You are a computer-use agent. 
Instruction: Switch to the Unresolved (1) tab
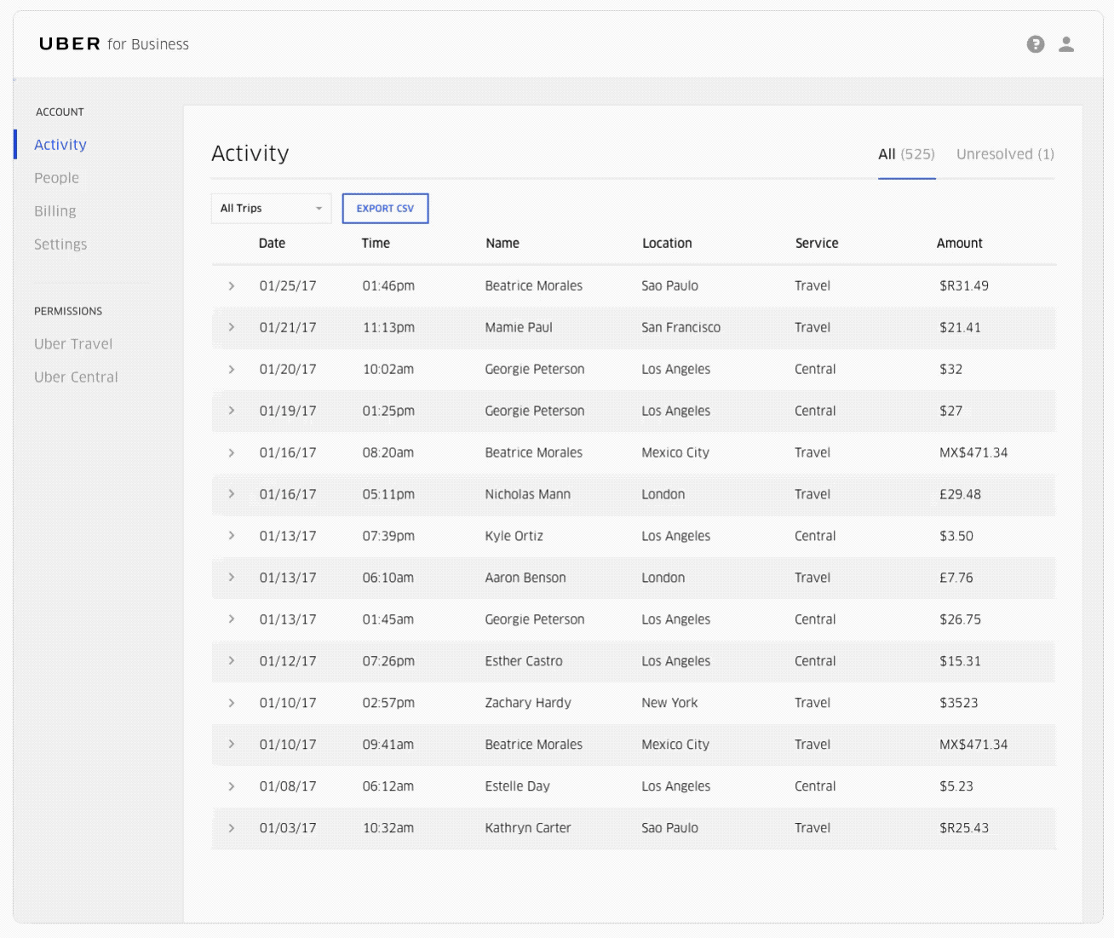(x=1005, y=154)
